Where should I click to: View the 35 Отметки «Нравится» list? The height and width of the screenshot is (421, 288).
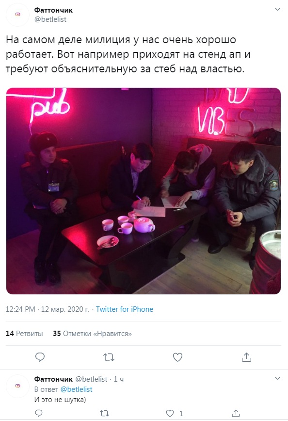pyautogui.click(x=92, y=334)
